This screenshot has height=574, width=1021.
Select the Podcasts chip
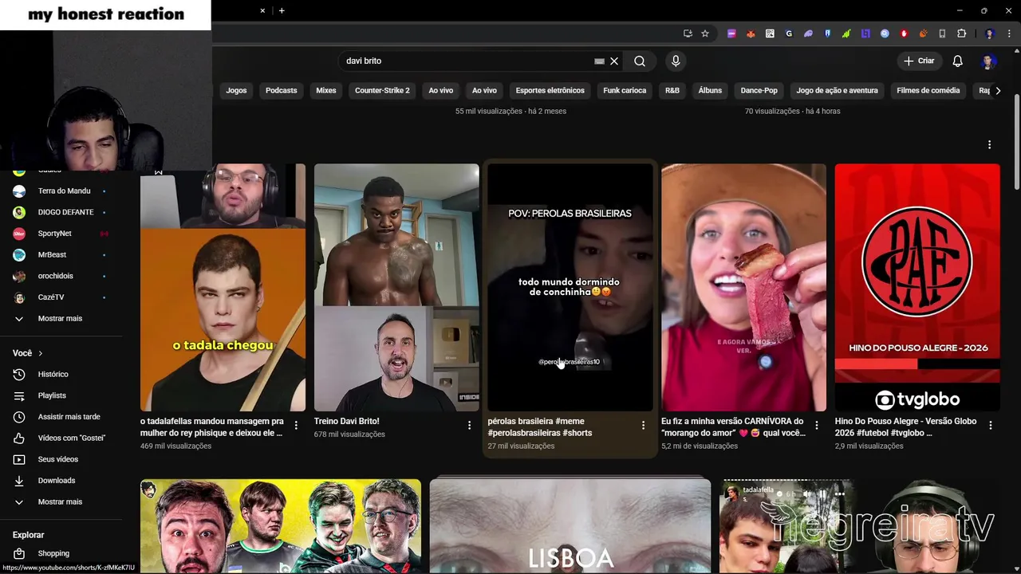[x=281, y=91]
